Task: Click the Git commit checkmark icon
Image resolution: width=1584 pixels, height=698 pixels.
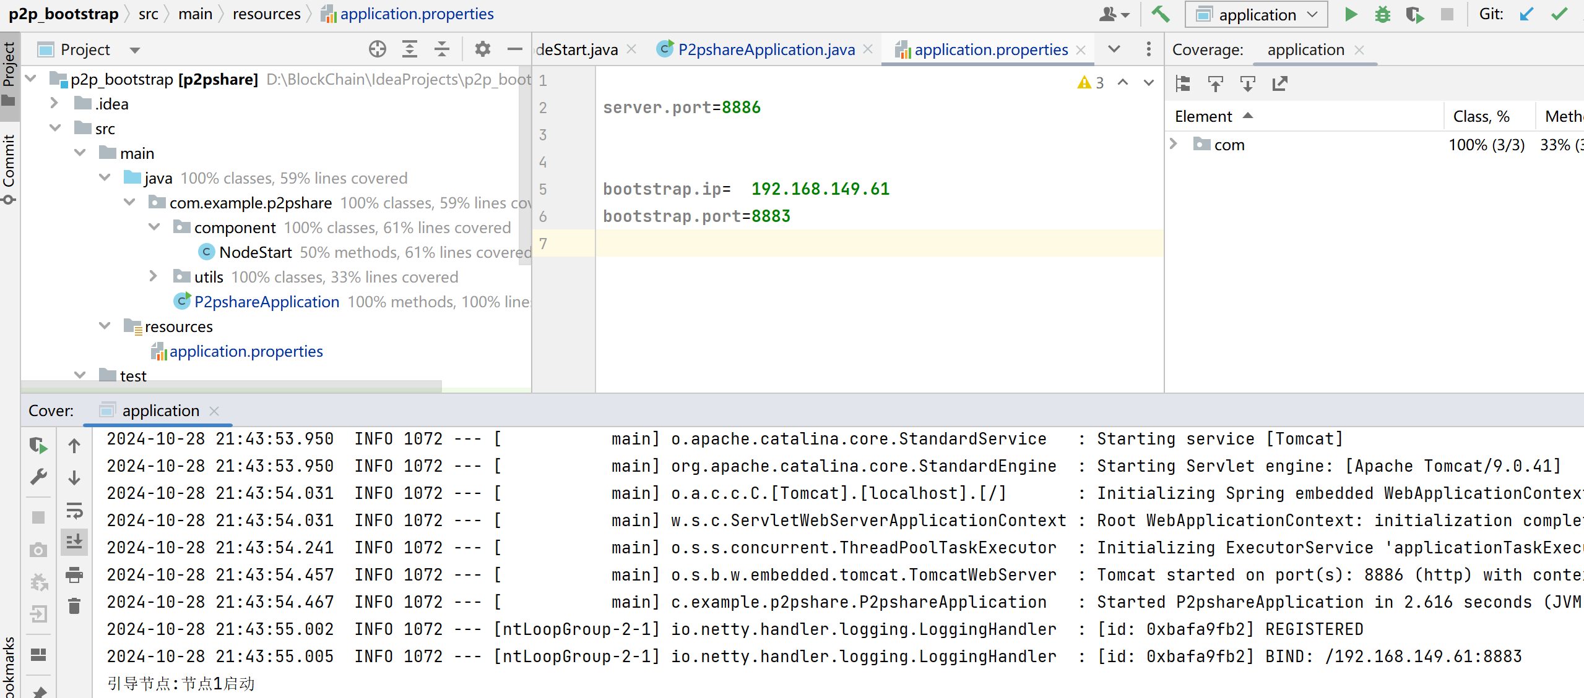Action: (x=1559, y=14)
